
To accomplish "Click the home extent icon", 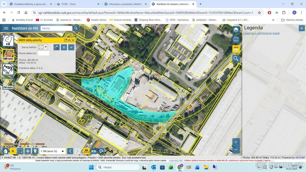I will click(x=5, y=151).
